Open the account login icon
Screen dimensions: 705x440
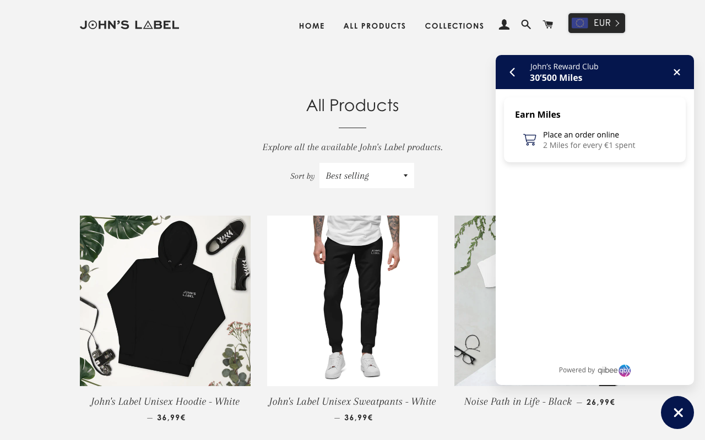coord(504,25)
